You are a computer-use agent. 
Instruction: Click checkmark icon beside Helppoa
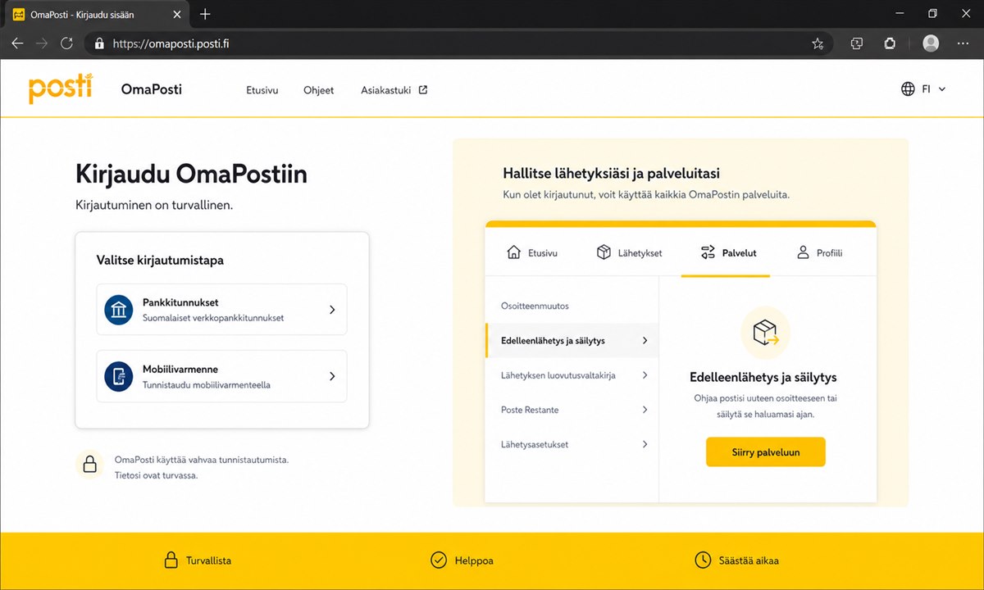439,560
